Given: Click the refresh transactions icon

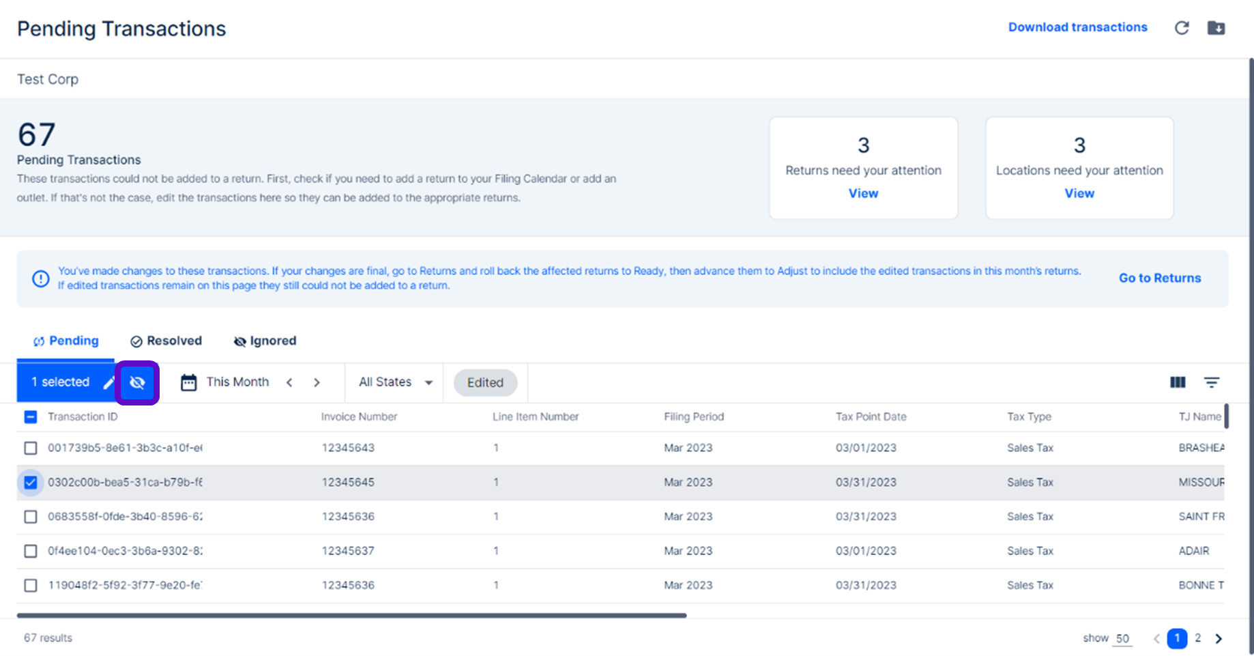Looking at the screenshot, I should (x=1182, y=28).
